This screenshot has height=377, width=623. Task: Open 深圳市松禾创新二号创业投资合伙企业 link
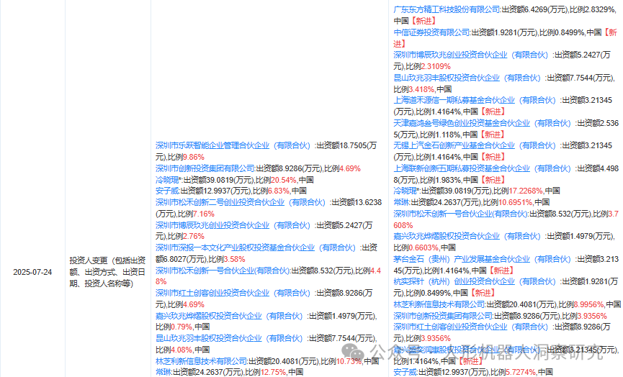pos(240,202)
